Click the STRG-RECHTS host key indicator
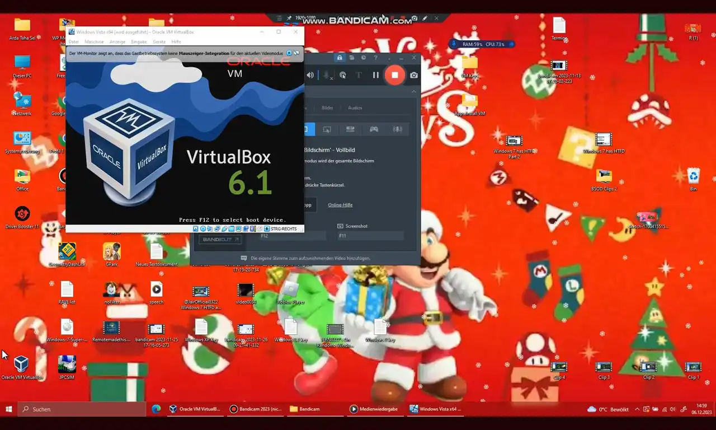The image size is (716, 430). [284, 228]
